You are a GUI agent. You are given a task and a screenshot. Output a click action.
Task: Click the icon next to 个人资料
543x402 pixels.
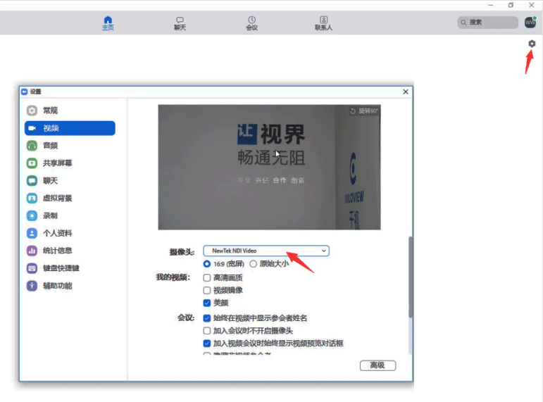(x=32, y=233)
